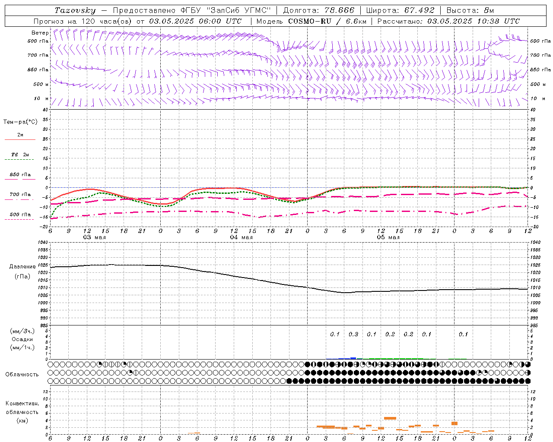The width and height of the screenshot is (553, 442).
Task: Click the 'Тем-ра(°C)' temperature panel label
Action: point(20,122)
